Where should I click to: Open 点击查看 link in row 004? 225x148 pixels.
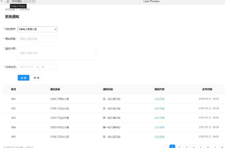click(159, 127)
